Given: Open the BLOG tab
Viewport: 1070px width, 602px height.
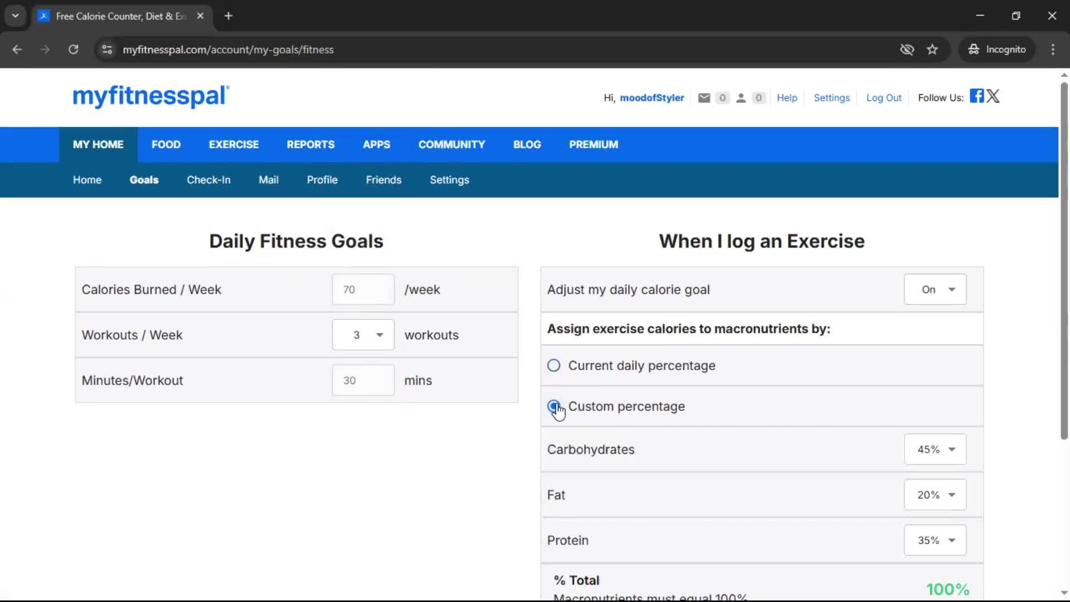Looking at the screenshot, I should (x=527, y=144).
